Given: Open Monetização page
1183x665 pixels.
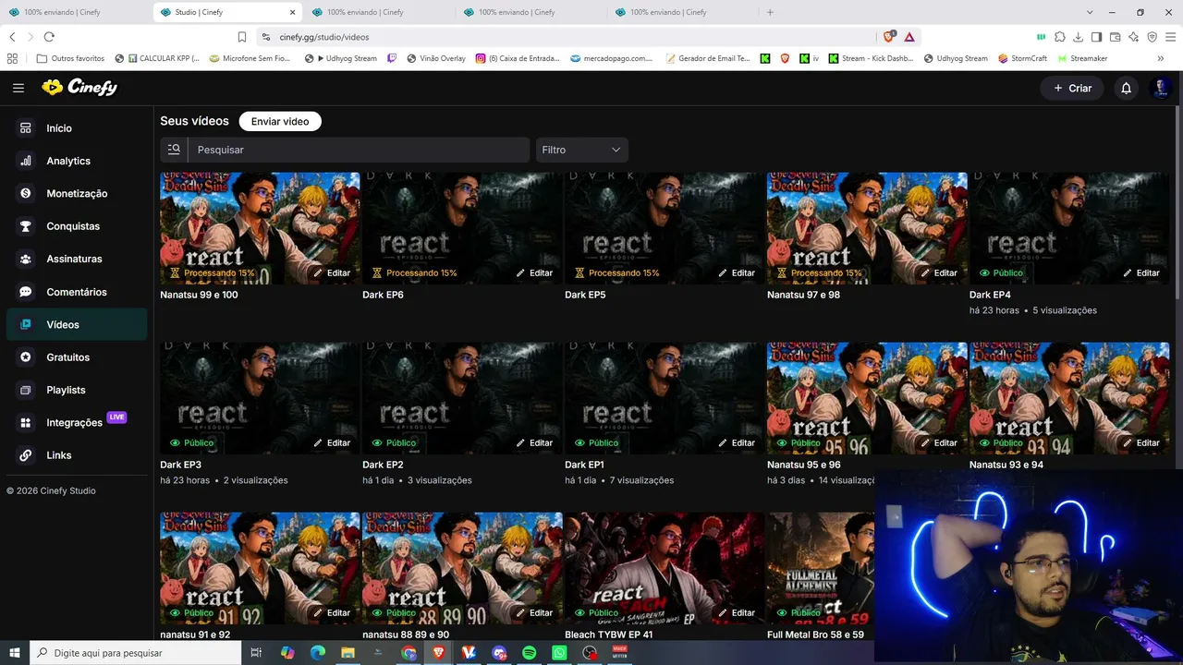Looking at the screenshot, I should [x=77, y=194].
